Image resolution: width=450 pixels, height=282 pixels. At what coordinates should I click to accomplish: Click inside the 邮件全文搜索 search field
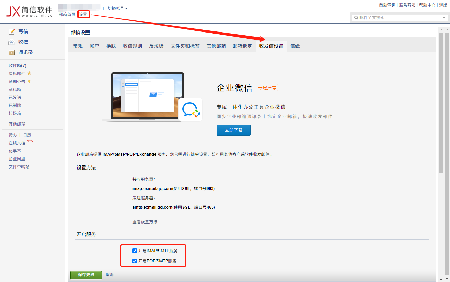tap(398, 18)
